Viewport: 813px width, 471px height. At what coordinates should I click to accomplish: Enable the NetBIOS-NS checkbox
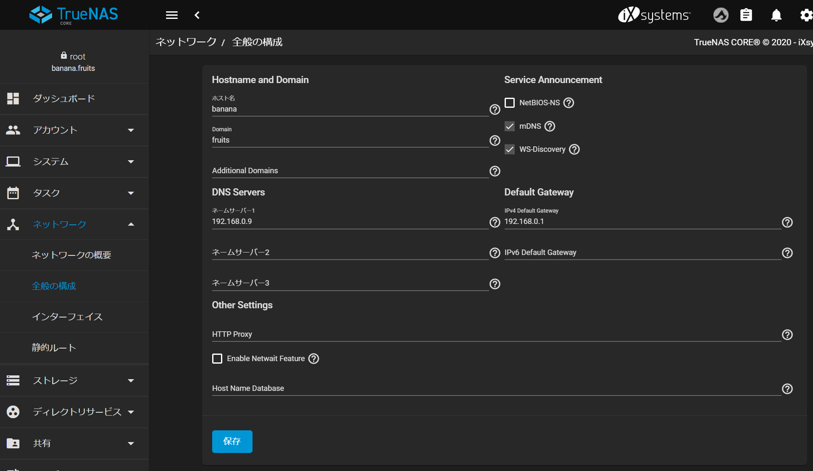[510, 103]
